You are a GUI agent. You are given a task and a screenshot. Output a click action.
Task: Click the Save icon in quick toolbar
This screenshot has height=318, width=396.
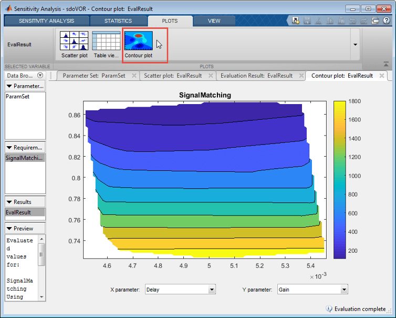[x=307, y=21]
